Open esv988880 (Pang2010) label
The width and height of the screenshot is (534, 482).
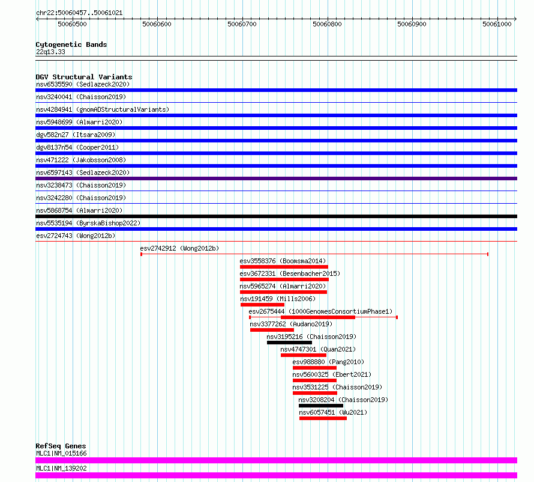pos(328,362)
